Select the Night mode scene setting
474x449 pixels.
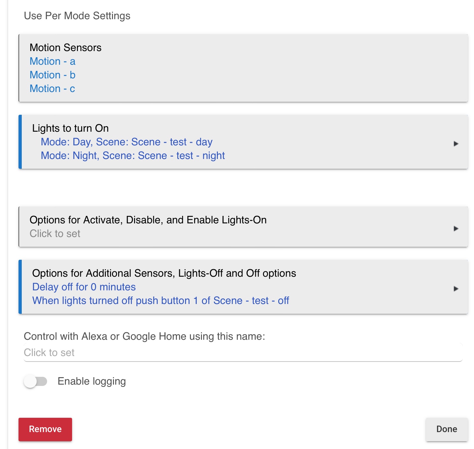tap(133, 156)
